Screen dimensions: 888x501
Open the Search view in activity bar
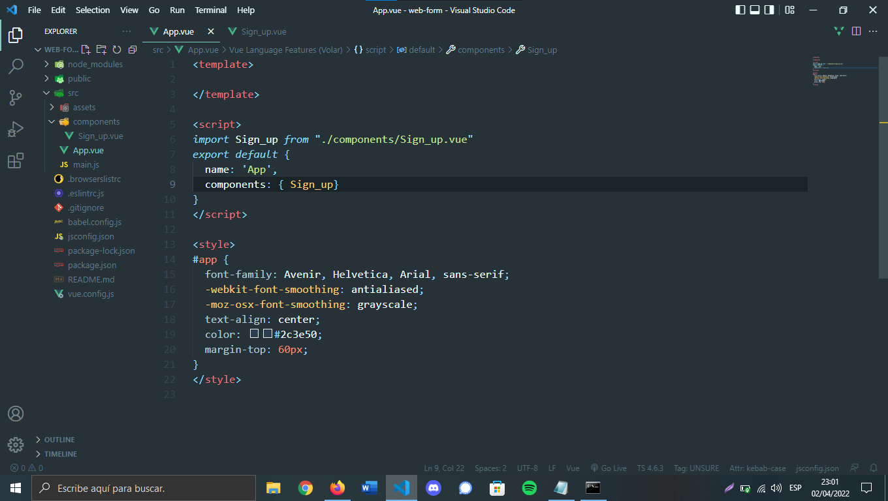[x=16, y=67]
